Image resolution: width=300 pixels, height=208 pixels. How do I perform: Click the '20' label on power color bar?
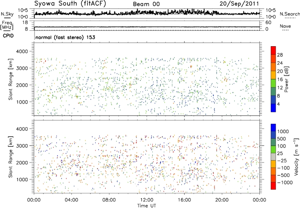[x=280, y=71]
